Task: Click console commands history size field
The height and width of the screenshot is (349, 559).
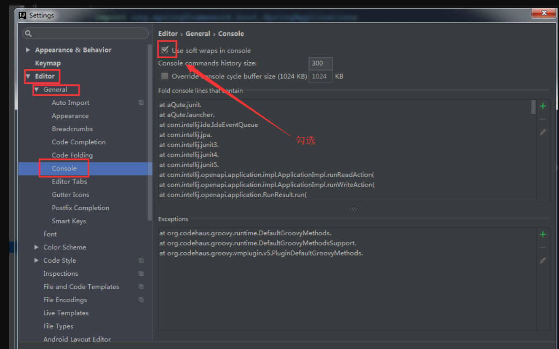Action: click(x=321, y=63)
